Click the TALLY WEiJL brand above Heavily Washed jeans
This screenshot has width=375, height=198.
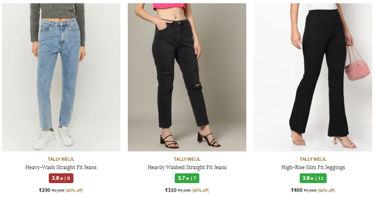187,159
